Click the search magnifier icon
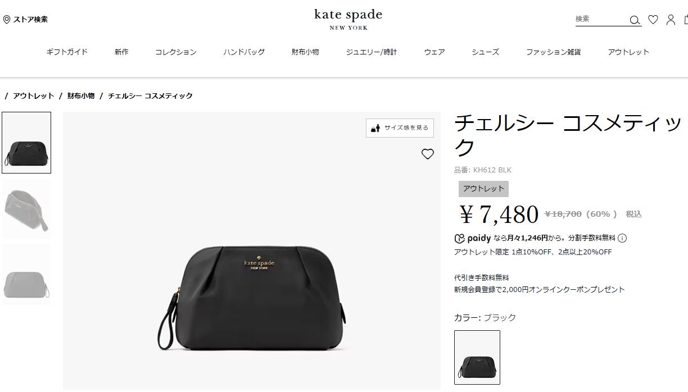Screen dimensions: 688x392 635,20
